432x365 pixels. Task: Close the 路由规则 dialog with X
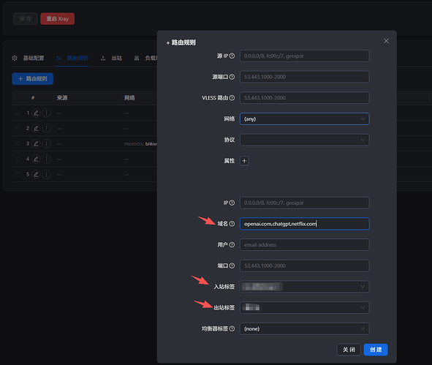pos(386,41)
